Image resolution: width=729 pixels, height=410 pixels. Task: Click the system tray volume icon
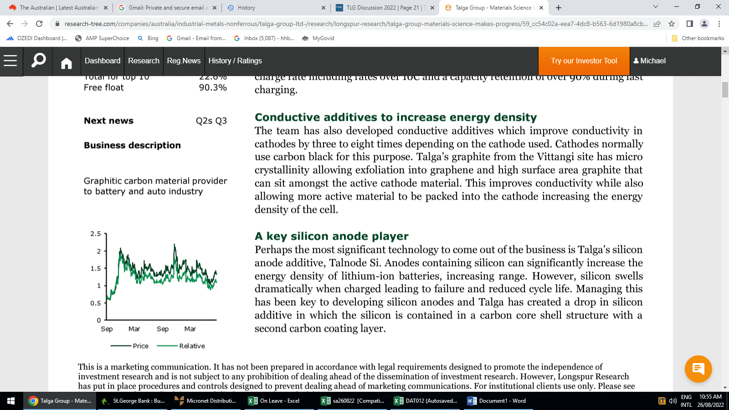click(673, 401)
